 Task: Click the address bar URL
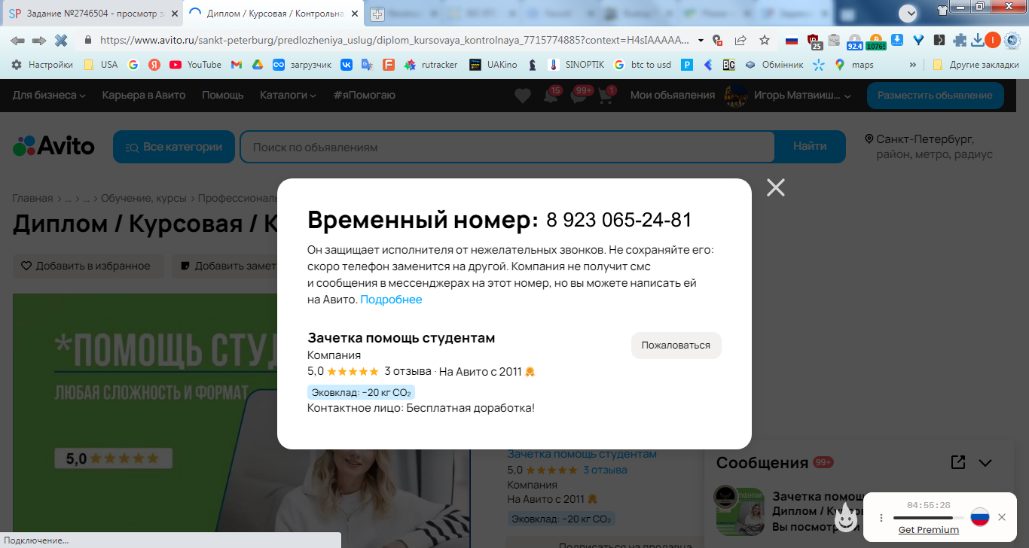394,41
